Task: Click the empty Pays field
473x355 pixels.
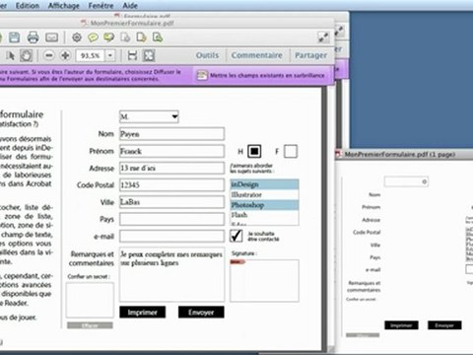Action: [x=171, y=219]
